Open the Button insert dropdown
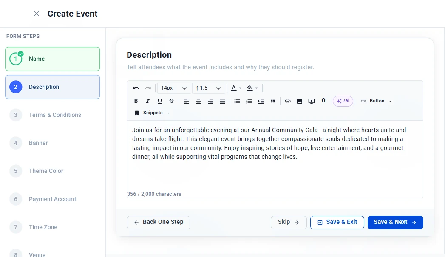This screenshot has height=257, width=445. (376, 101)
